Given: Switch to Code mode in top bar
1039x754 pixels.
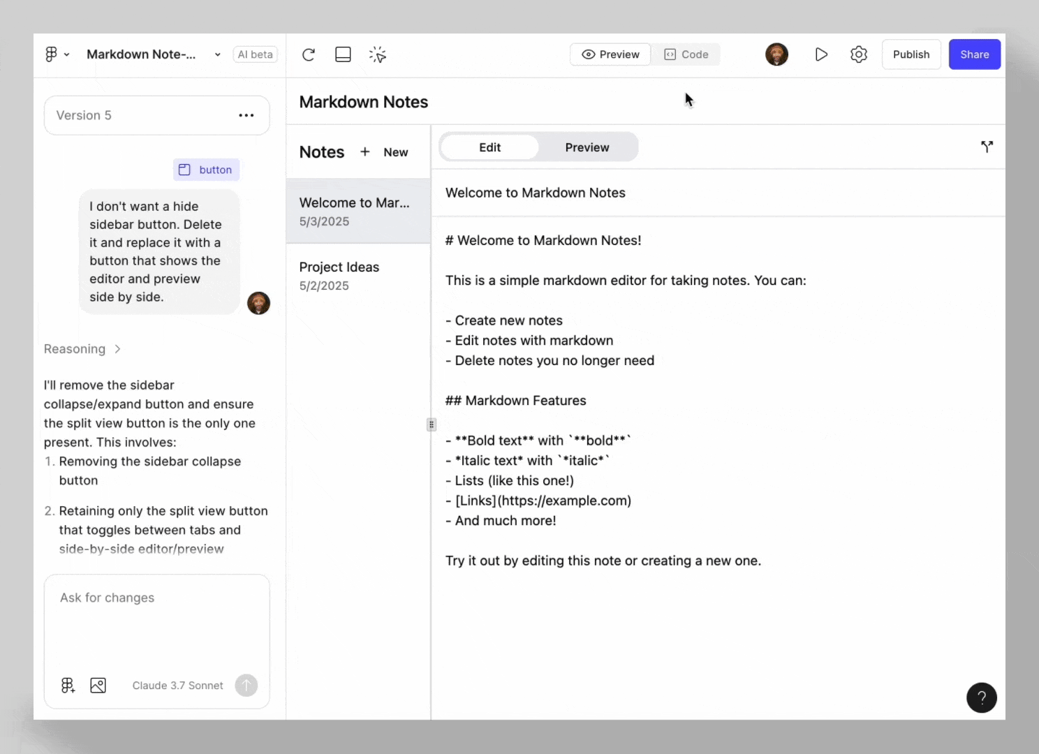Looking at the screenshot, I should pyautogui.click(x=686, y=54).
